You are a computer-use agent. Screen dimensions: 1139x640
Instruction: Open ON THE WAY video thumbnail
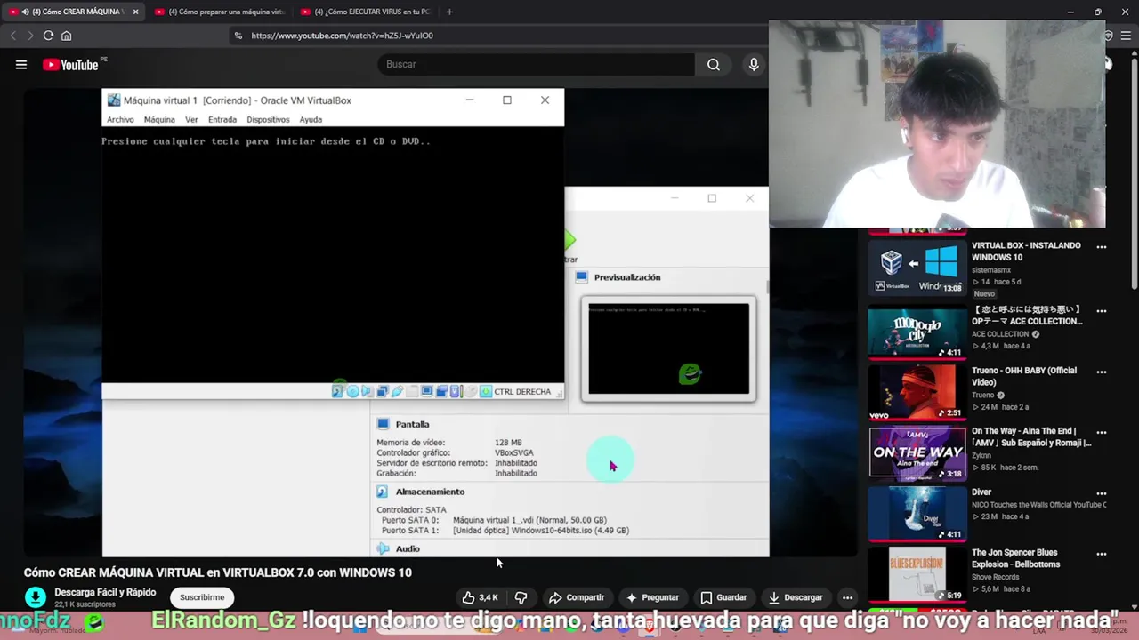pos(917,453)
